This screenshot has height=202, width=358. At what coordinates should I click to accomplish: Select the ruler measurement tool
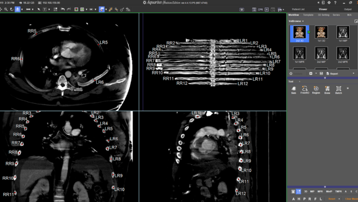tap(28, 9)
